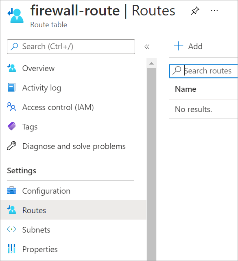
Task: Sort by the Name column header
Action: pos(186,89)
